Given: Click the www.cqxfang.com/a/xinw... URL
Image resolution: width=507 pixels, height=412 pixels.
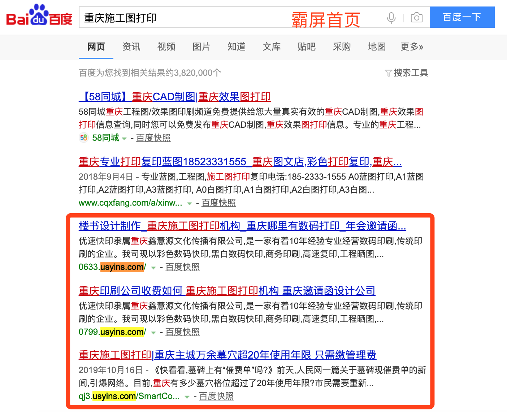Looking at the screenshot, I should pos(130,203).
